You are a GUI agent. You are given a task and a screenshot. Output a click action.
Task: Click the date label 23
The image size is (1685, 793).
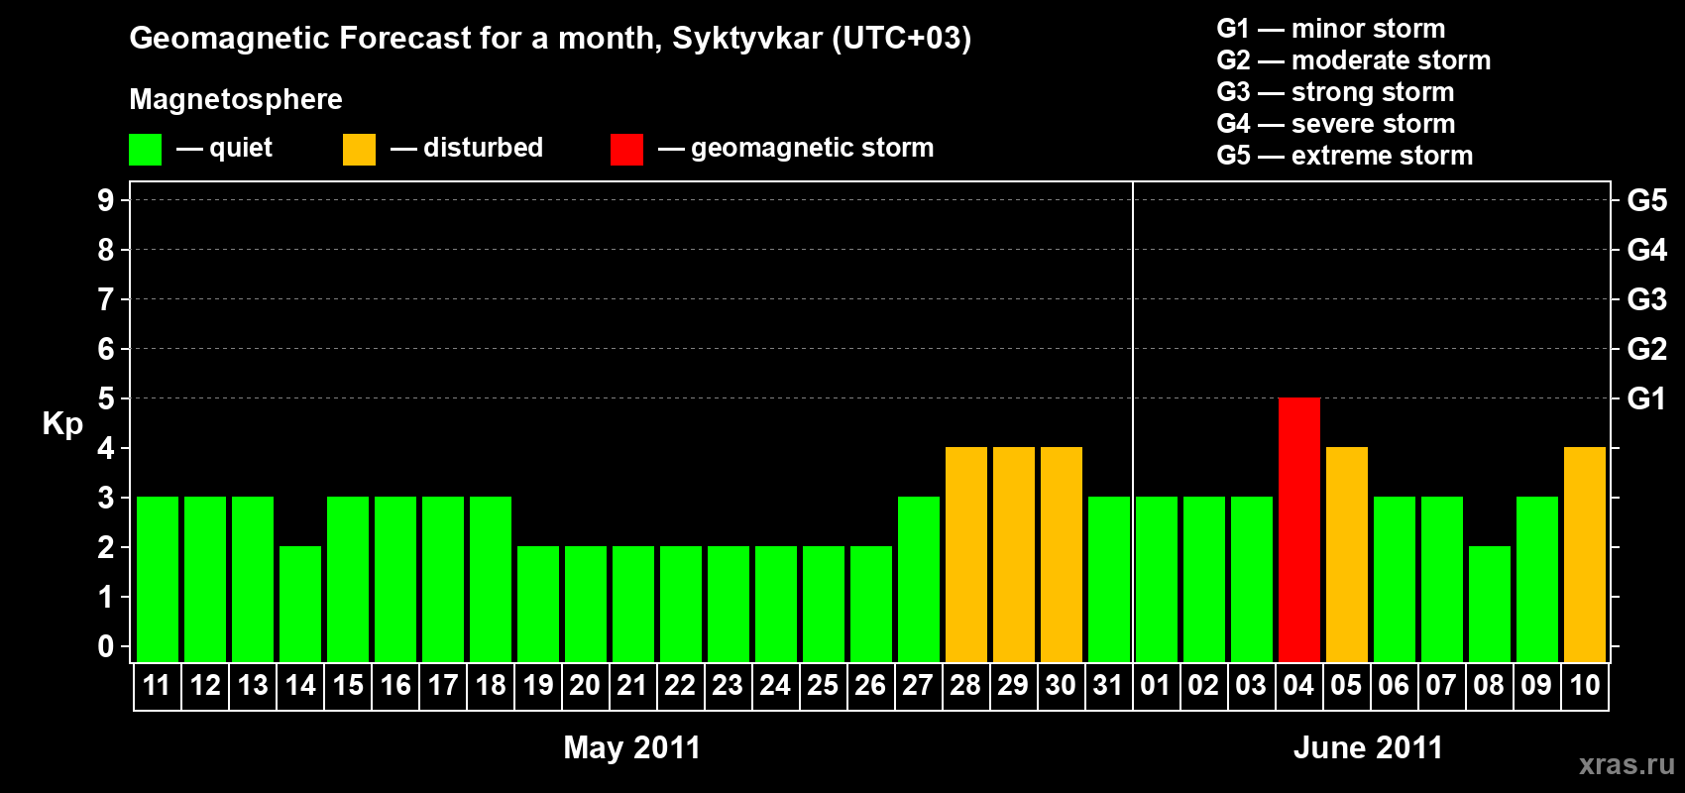click(x=729, y=686)
